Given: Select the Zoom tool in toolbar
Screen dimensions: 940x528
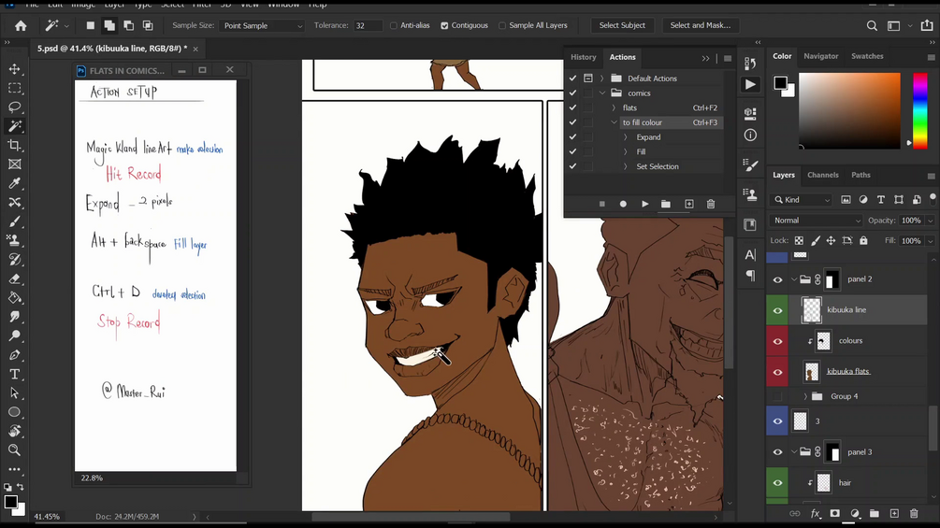Looking at the screenshot, I should (14, 450).
